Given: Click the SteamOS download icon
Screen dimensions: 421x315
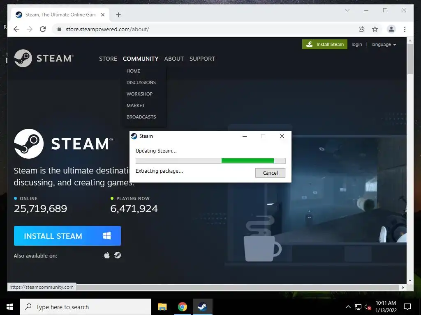Looking at the screenshot, I should tap(118, 255).
